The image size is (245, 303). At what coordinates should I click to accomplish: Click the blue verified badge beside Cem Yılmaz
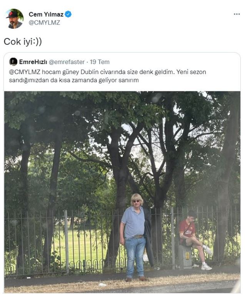(68, 14)
